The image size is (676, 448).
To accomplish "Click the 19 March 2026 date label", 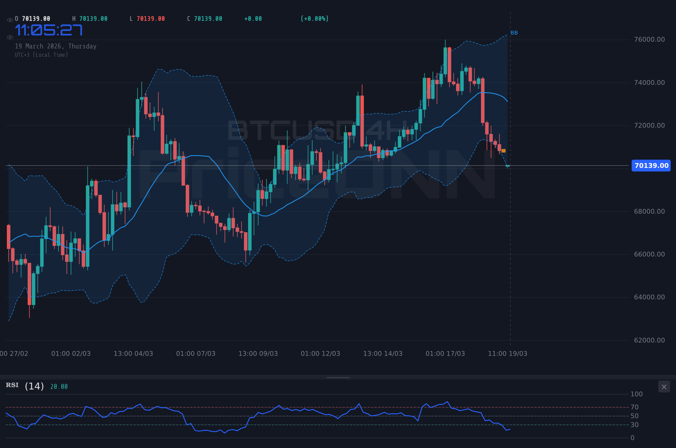I will 56,46.
